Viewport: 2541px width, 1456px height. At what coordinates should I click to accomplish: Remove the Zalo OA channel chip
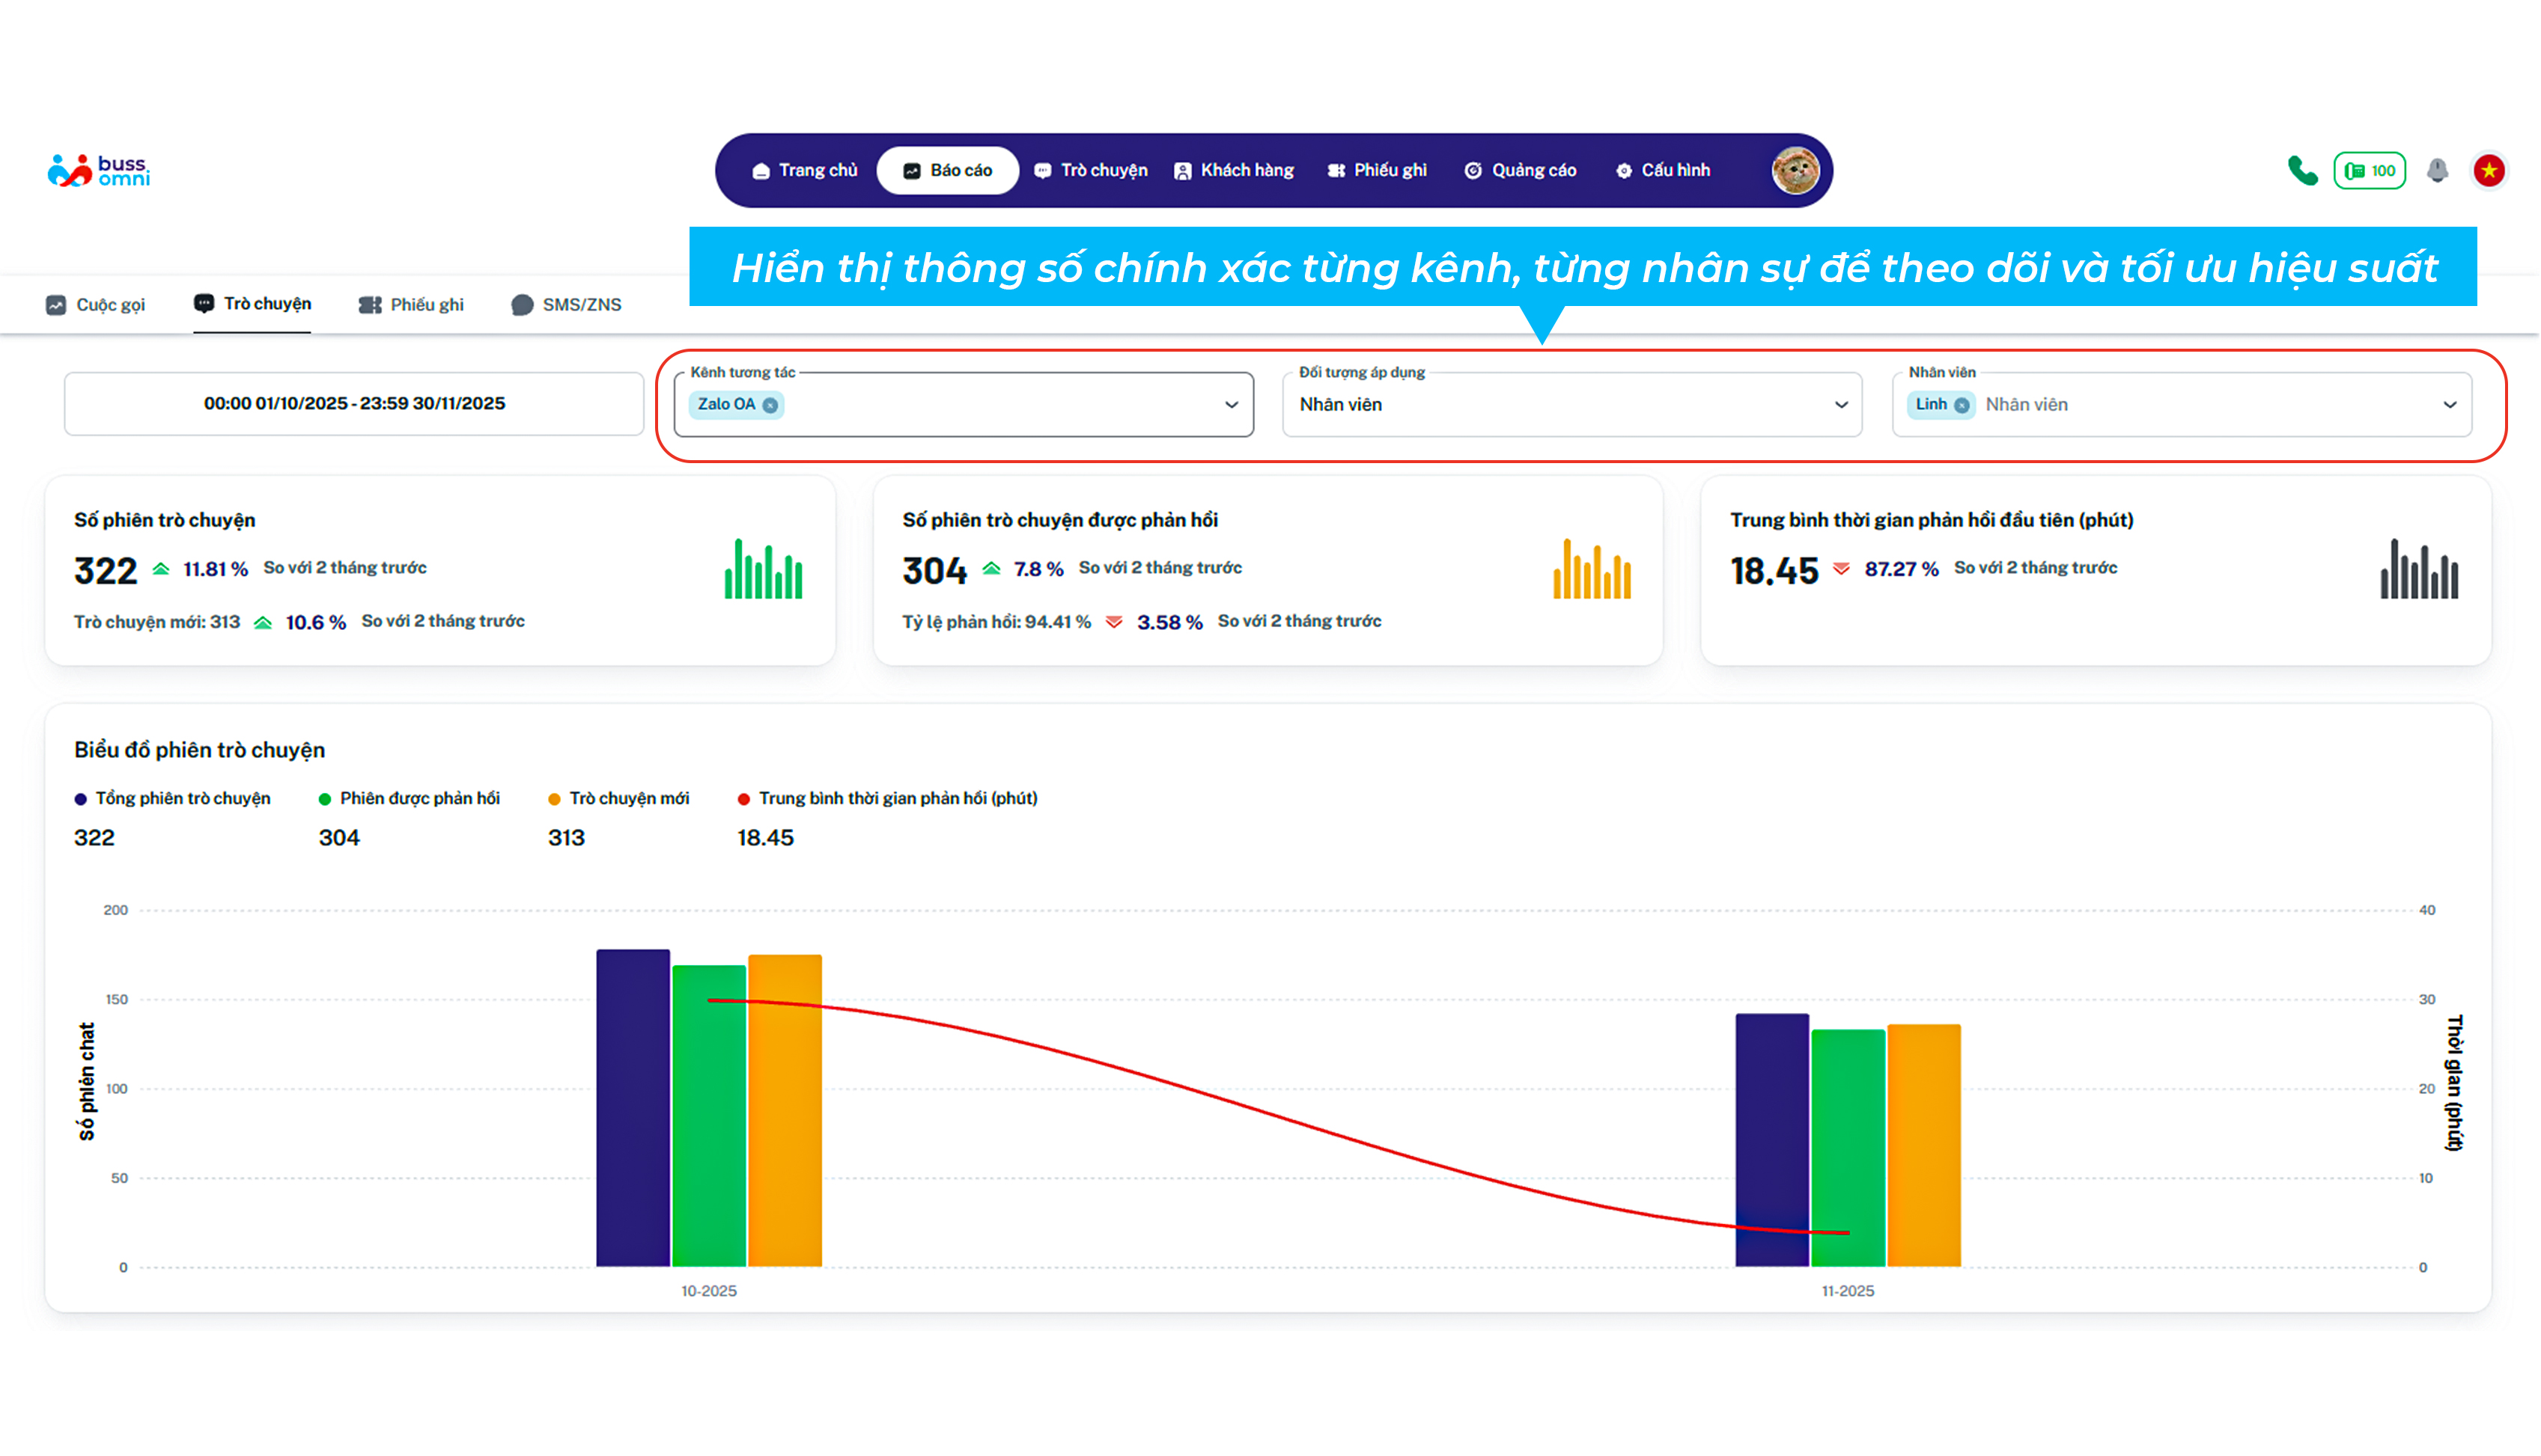click(x=770, y=405)
